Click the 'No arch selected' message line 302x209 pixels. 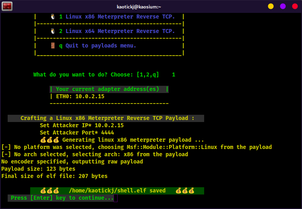95,155
